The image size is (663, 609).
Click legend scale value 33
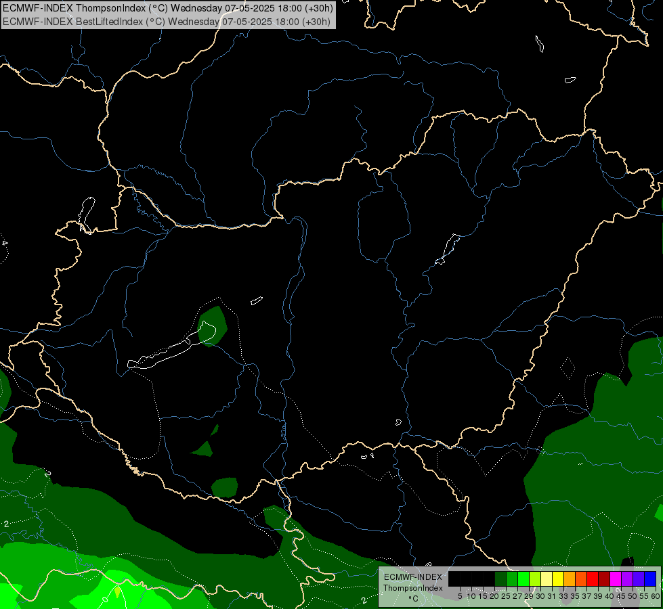(563, 596)
